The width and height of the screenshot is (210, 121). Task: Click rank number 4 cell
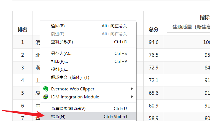[23, 80]
